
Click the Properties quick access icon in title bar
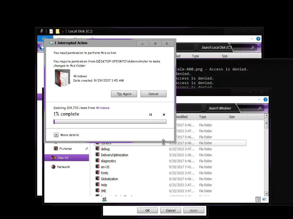(x=51, y=31)
